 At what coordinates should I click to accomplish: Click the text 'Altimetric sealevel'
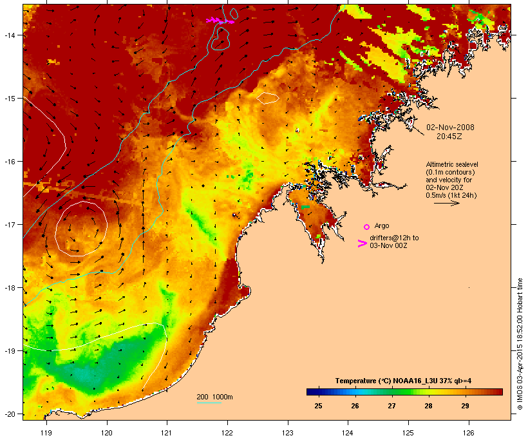(x=452, y=164)
